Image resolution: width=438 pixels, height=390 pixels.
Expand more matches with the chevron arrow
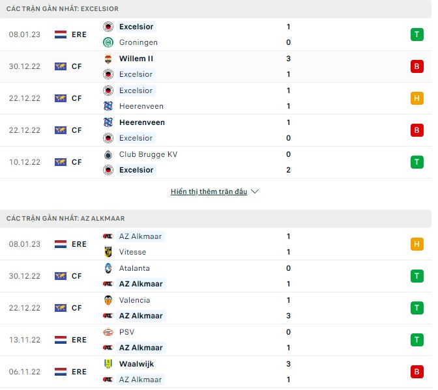pos(255,192)
